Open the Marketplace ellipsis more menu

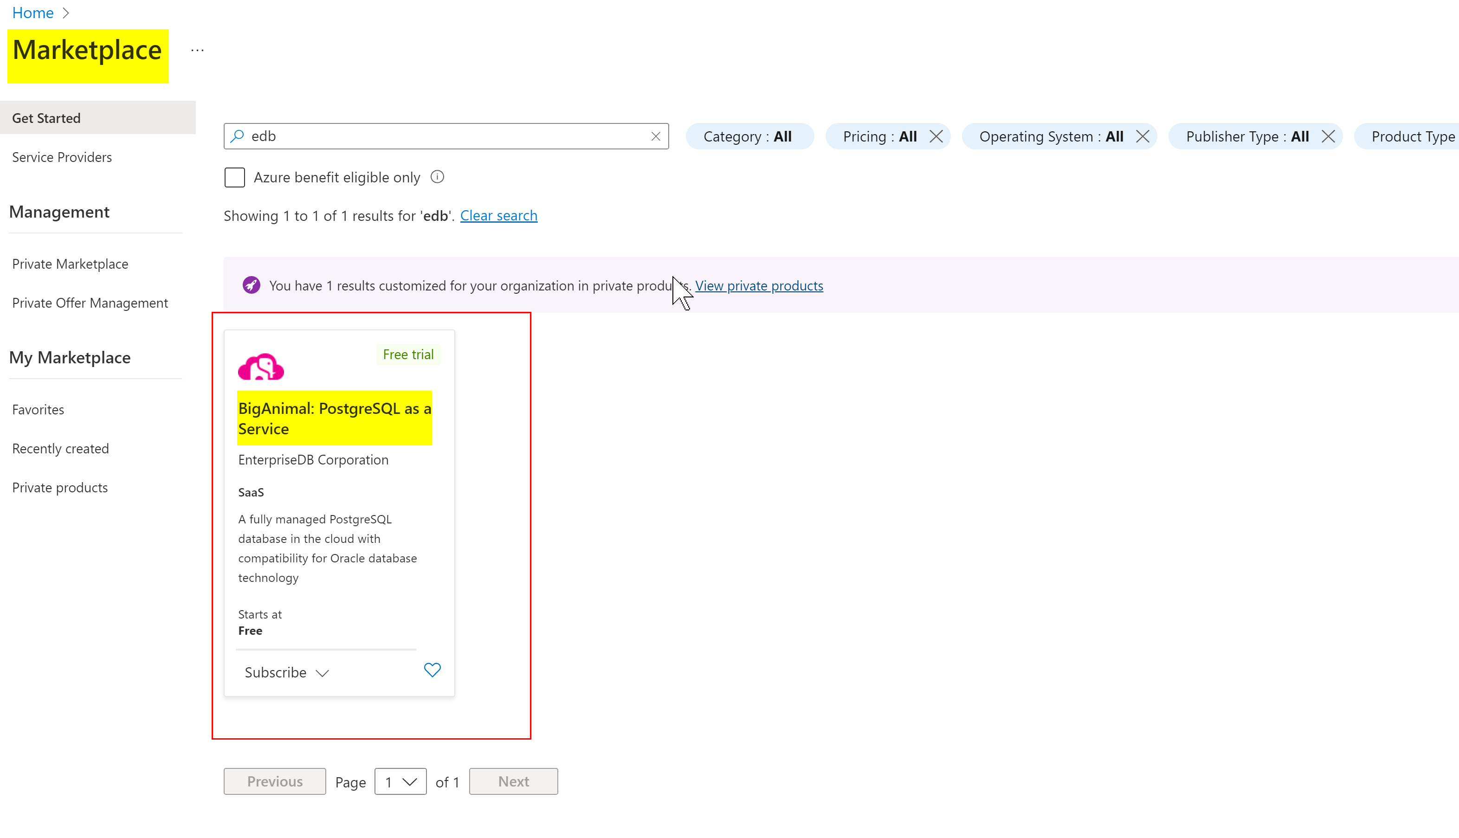(197, 51)
